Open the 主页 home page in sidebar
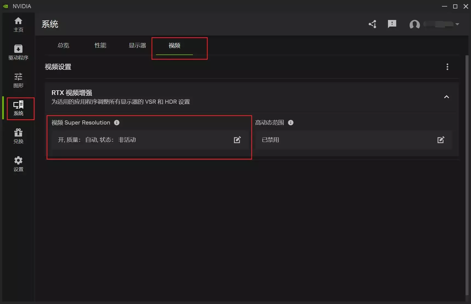The width and height of the screenshot is (471, 304). coord(18,25)
